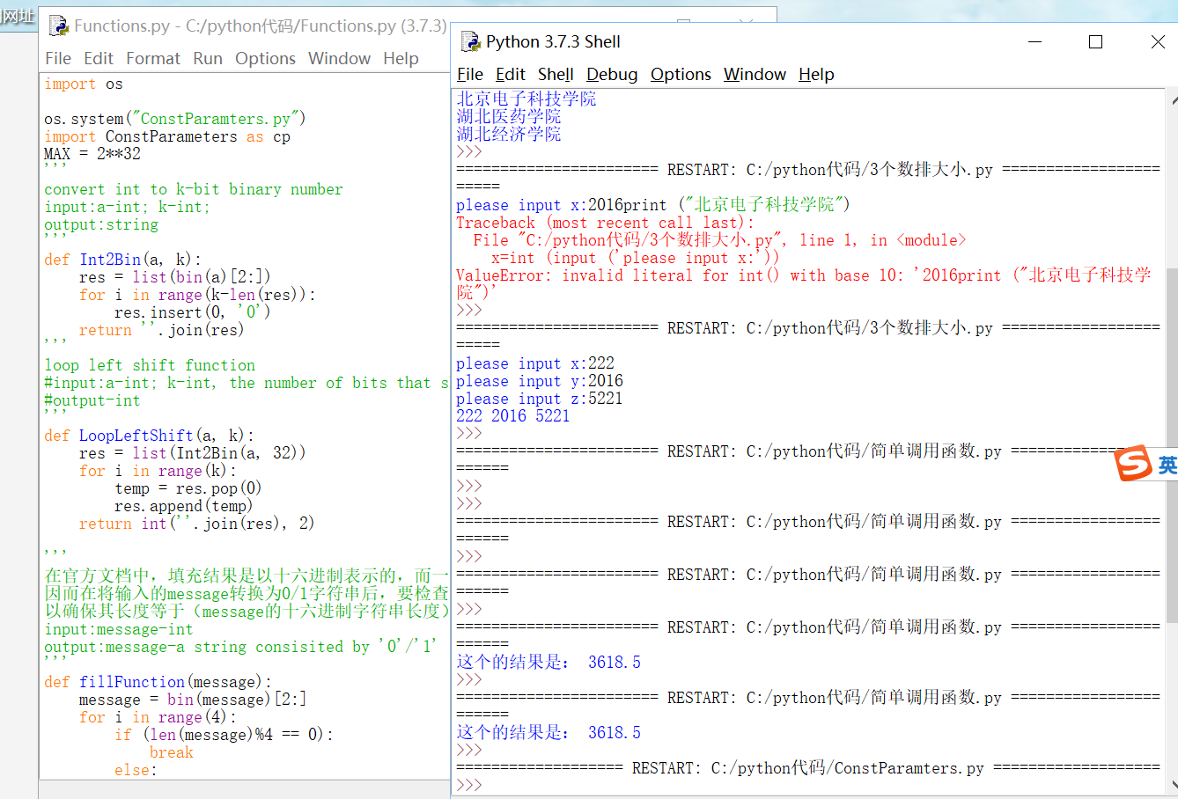
Task: Click the 'if (len(message)%4 == 0):' line
Action: [x=224, y=735]
